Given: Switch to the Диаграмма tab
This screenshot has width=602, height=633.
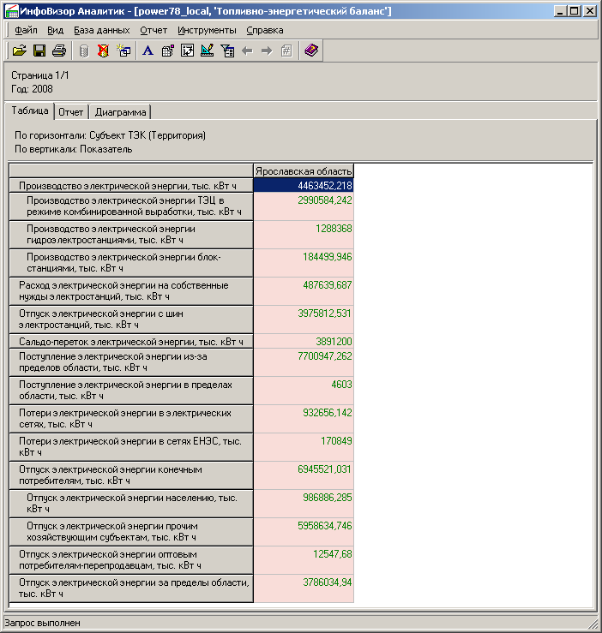Looking at the screenshot, I should point(120,112).
